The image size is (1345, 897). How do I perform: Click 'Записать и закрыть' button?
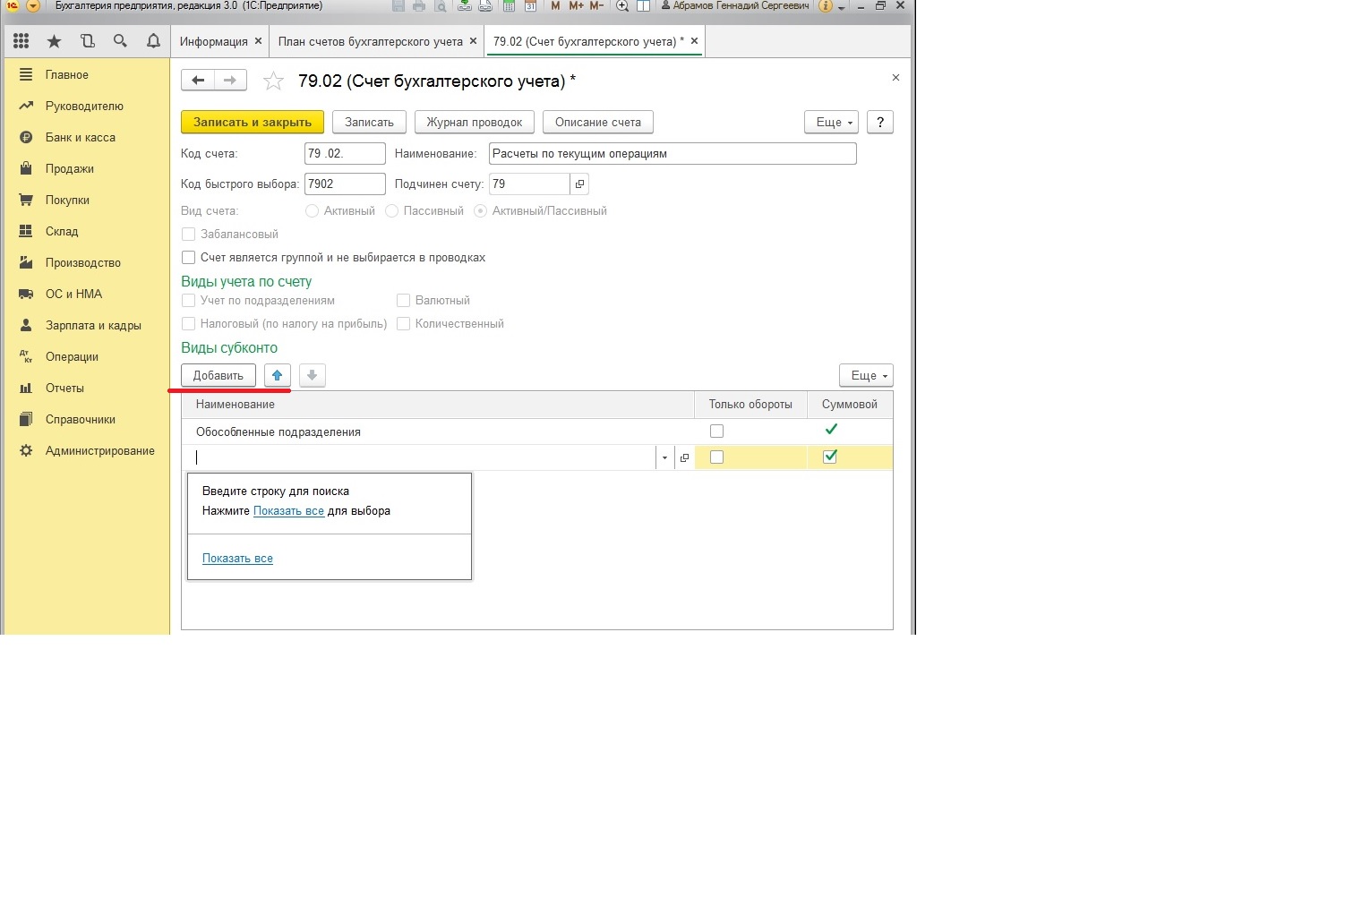pyautogui.click(x=253, y=123)
